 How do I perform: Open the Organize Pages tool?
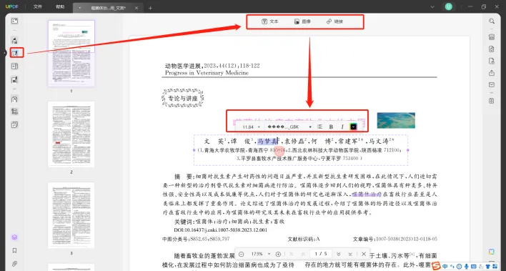[x=14, y=99]
